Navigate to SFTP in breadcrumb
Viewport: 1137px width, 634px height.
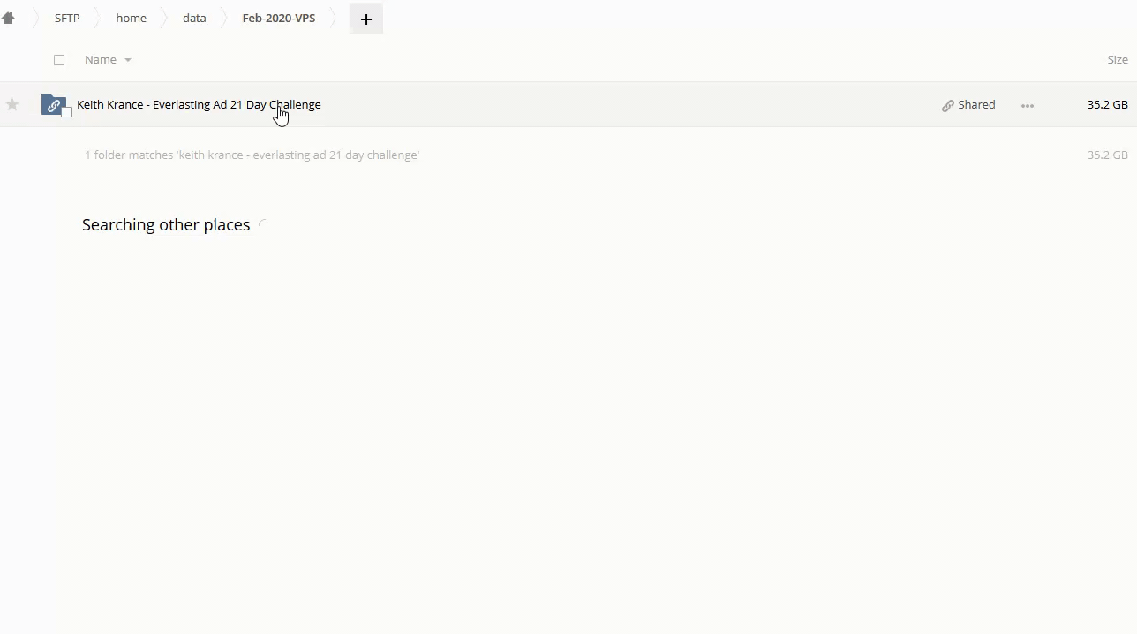click(67, 19)
